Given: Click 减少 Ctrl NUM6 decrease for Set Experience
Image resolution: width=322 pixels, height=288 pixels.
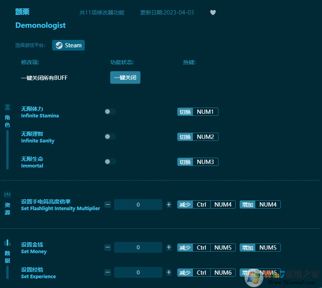Looking at the screenshot, I should [x=206, y=272].
